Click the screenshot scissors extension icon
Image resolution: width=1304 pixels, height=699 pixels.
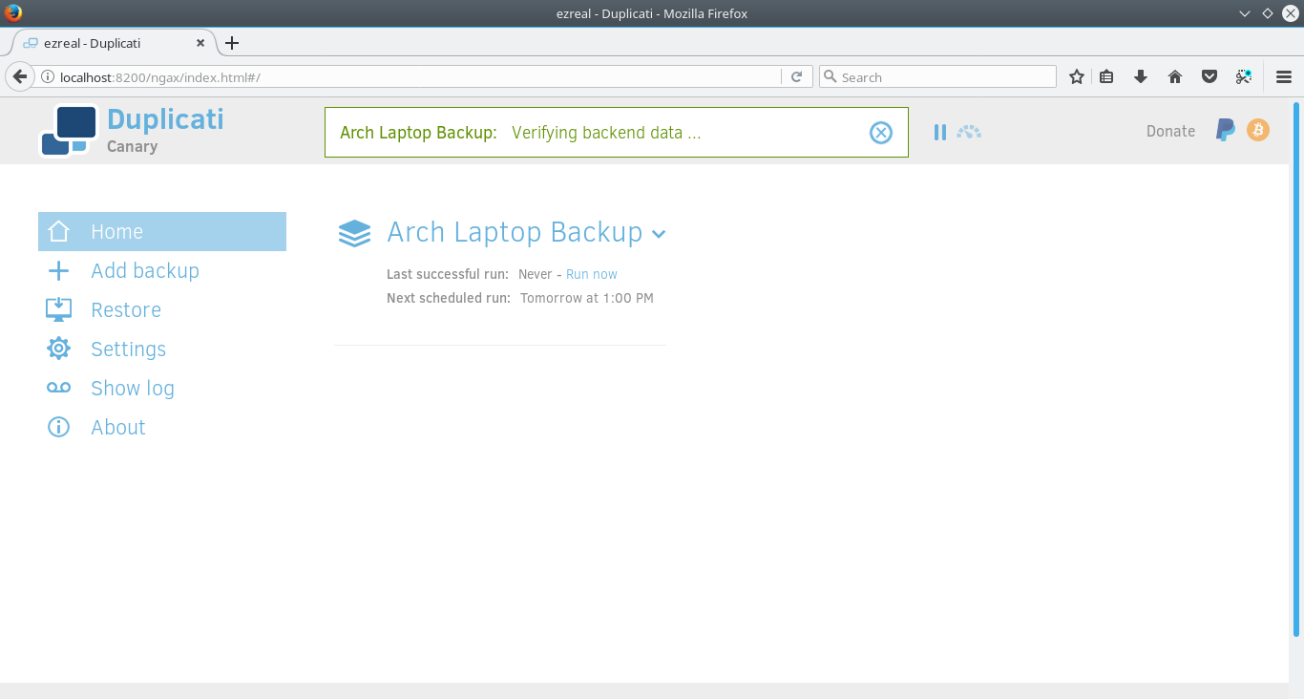click(x=1244, y=76)
